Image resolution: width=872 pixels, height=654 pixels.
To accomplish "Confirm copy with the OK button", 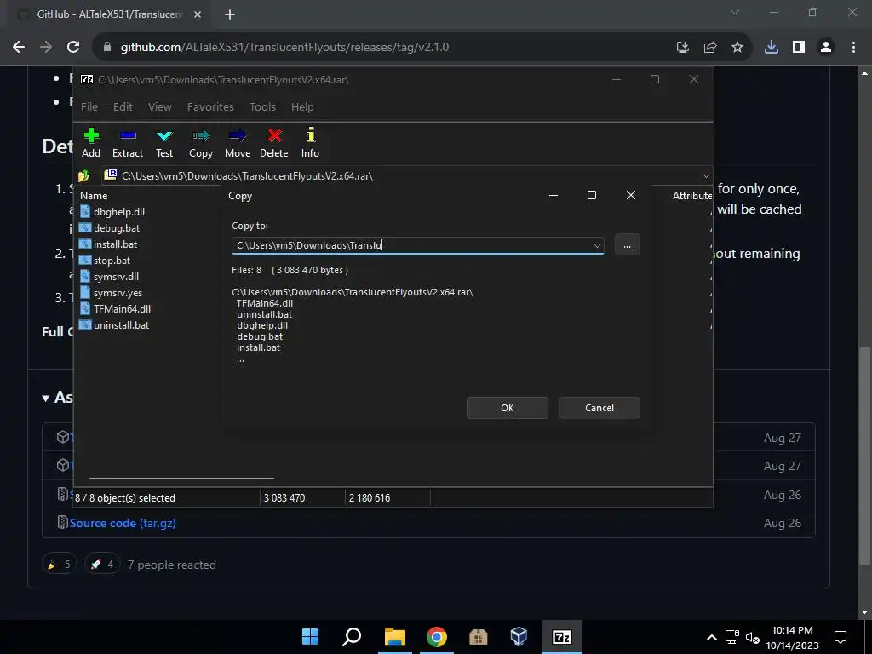I will pyautogui.click(x=508, y=408).
